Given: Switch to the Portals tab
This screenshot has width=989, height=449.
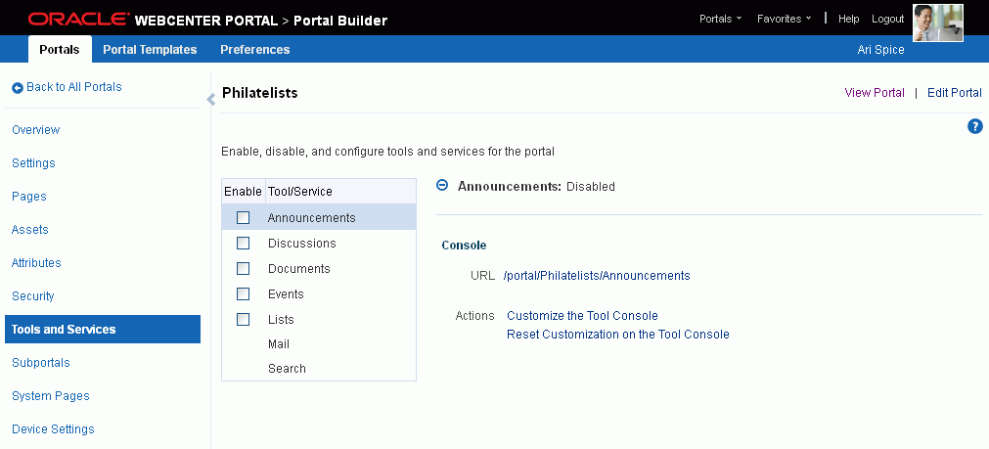Looking at the screenshot, I should (60, 49).
